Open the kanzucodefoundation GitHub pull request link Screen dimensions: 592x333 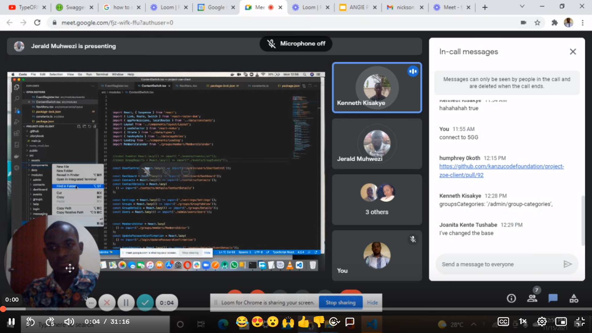(x=501, y=171)
